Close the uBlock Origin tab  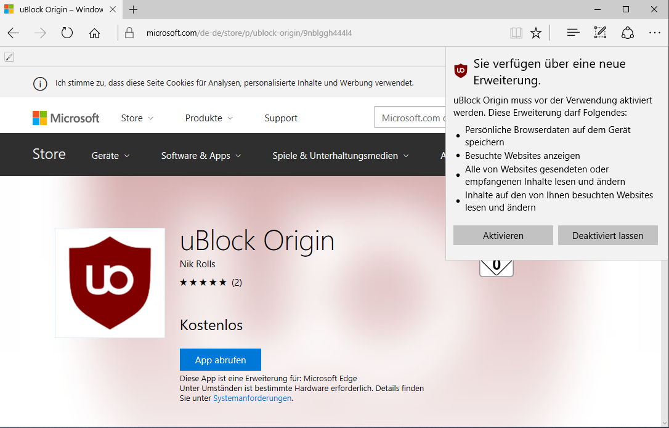click(113, 9)
